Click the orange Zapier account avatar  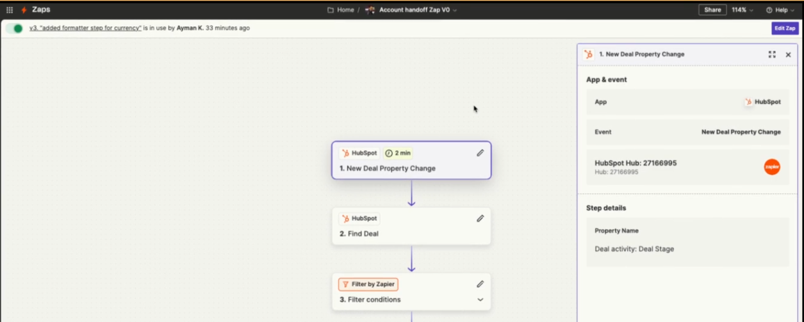coord(772,167)
